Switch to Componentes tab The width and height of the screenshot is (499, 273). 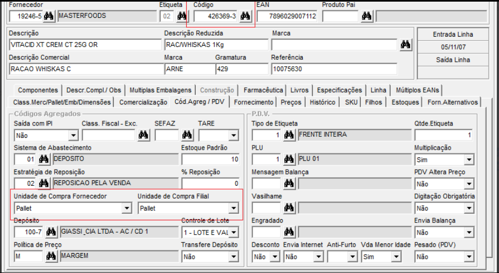tap(38, 90)
